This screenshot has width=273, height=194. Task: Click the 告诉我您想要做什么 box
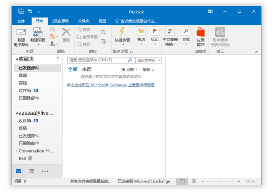coord(136,21)
